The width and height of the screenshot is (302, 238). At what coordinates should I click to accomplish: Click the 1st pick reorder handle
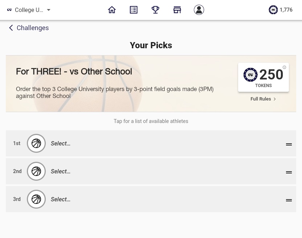coord(289,144)
